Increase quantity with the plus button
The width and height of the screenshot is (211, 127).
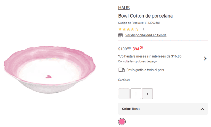pyautogui.click(x=147, y=94)
